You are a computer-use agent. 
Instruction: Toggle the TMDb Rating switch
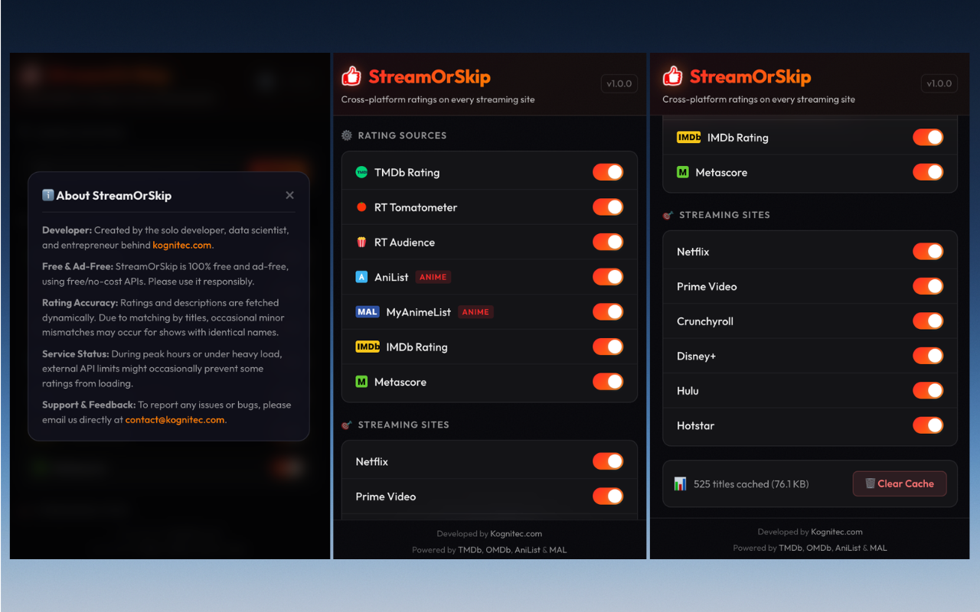[x=608, y=172]
